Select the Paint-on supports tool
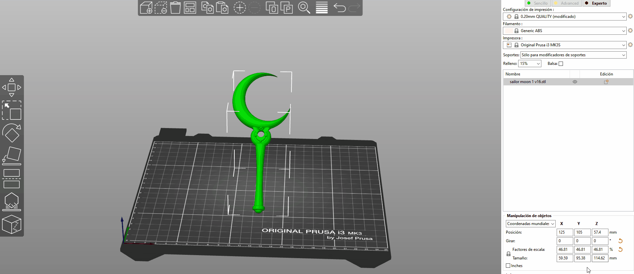The image size is (634, 274). [x=12, y=202]
